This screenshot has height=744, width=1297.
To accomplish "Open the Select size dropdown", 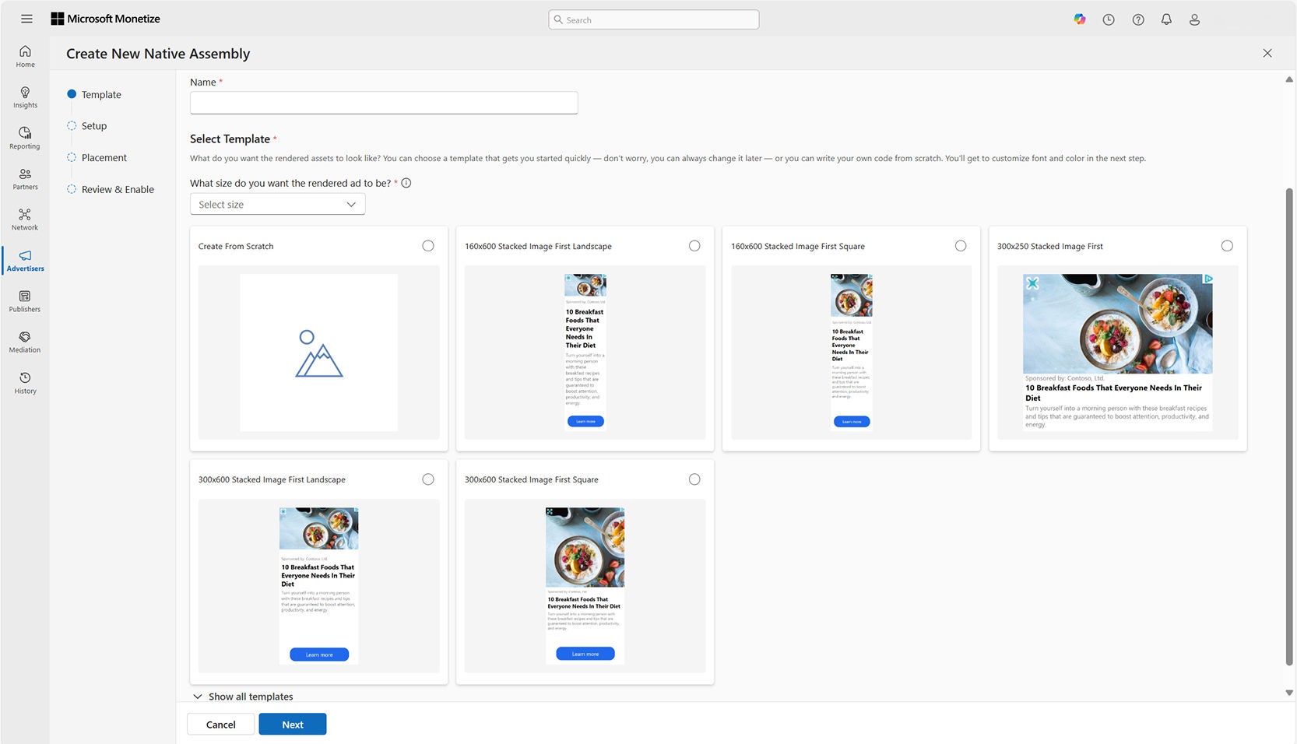I will click(x=277, y=203).
